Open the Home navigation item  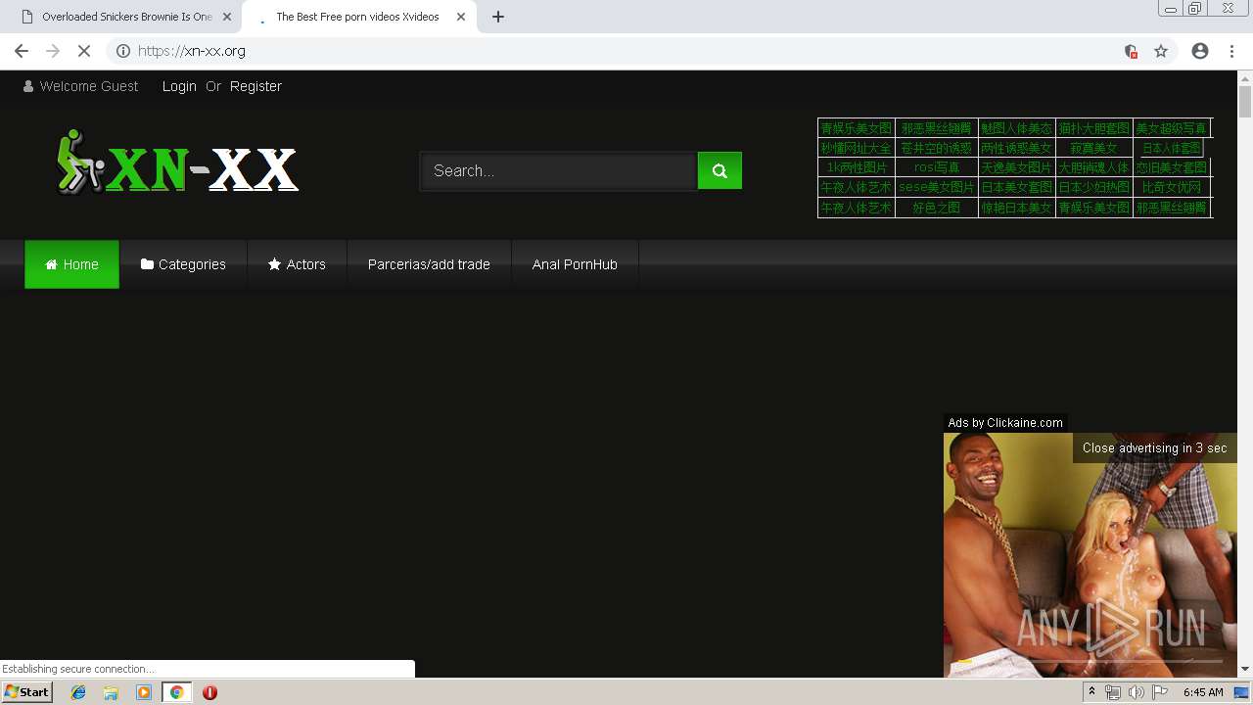pos(71,264)
